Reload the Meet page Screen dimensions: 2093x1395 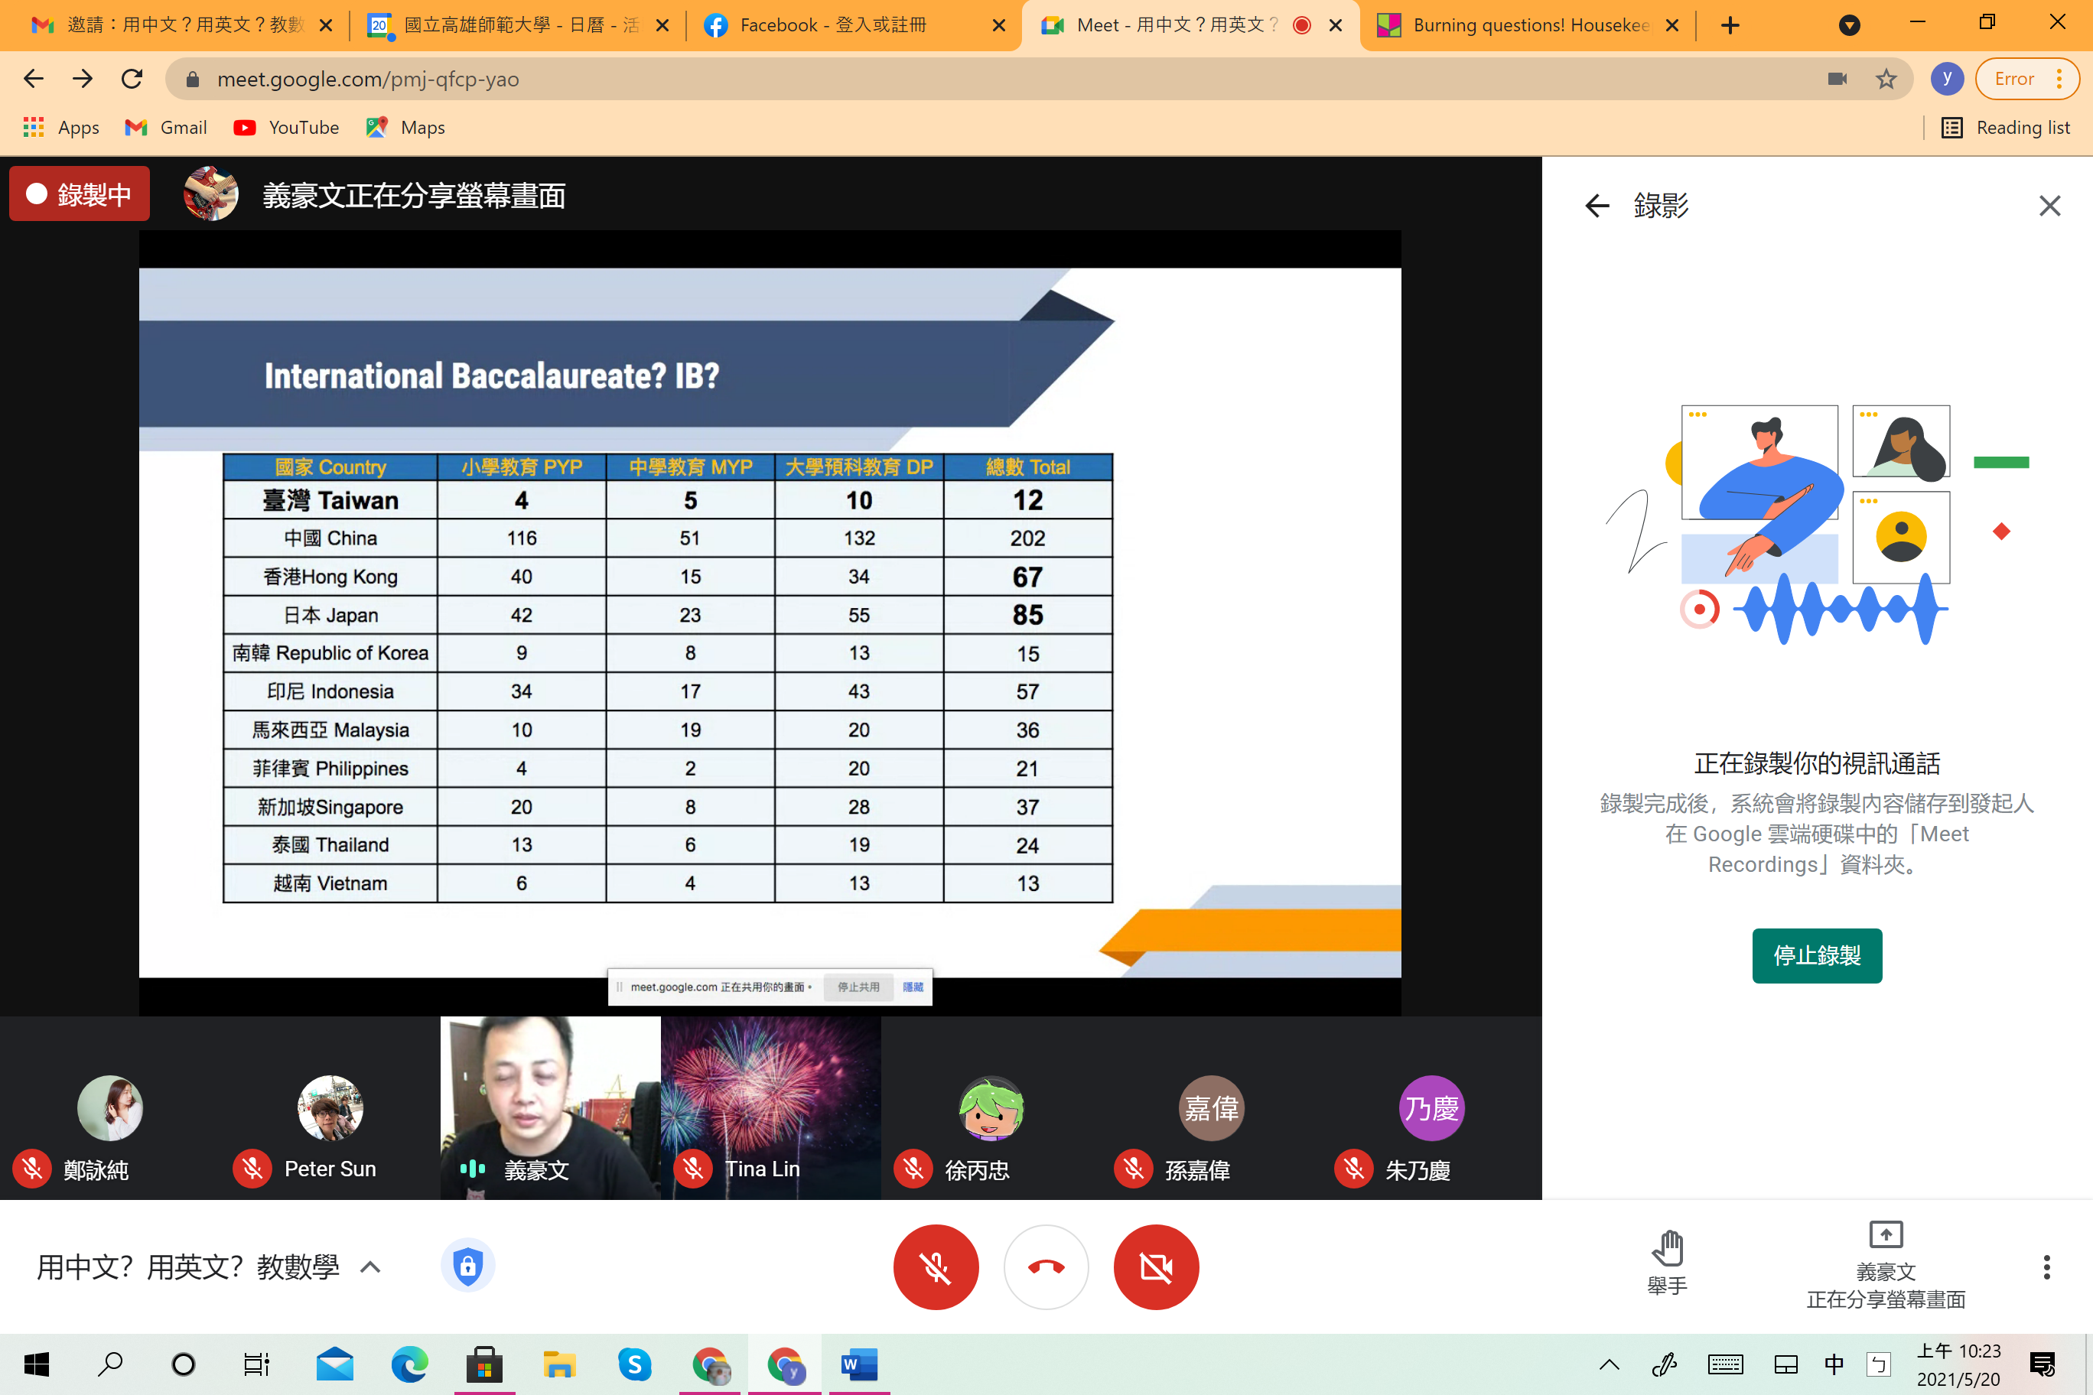tap(132, 80)
